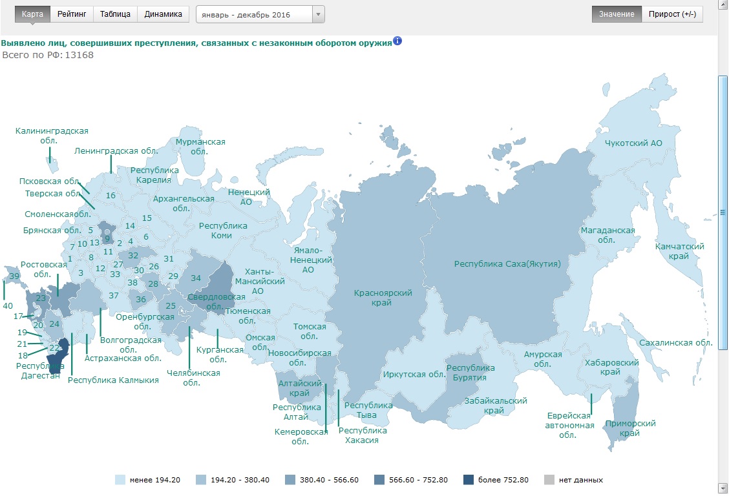This screenshot has width=729, height=496.
Task: Toggle display to Прирост (+/-)
Action: (672, 14)
